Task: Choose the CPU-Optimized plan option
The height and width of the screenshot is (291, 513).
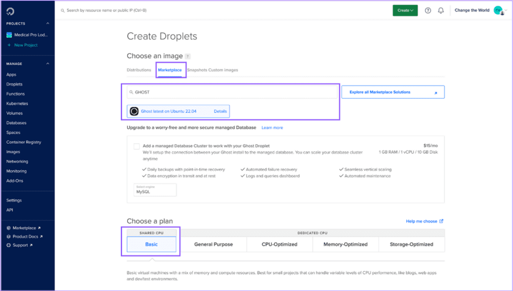Action: 280,244
